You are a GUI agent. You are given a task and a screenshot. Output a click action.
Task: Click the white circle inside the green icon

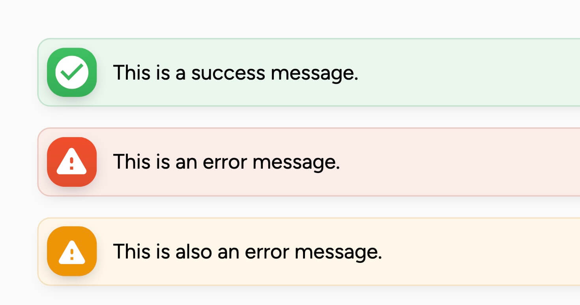click(72, 72)
